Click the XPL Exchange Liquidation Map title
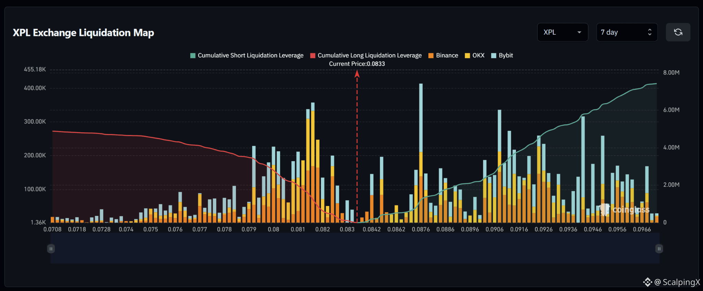This screenshot has height=291, width=703. pos(83,33)
